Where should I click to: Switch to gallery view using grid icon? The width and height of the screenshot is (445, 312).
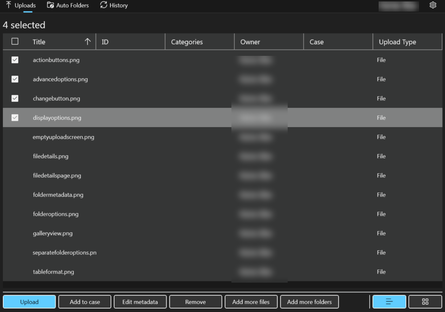424,301
